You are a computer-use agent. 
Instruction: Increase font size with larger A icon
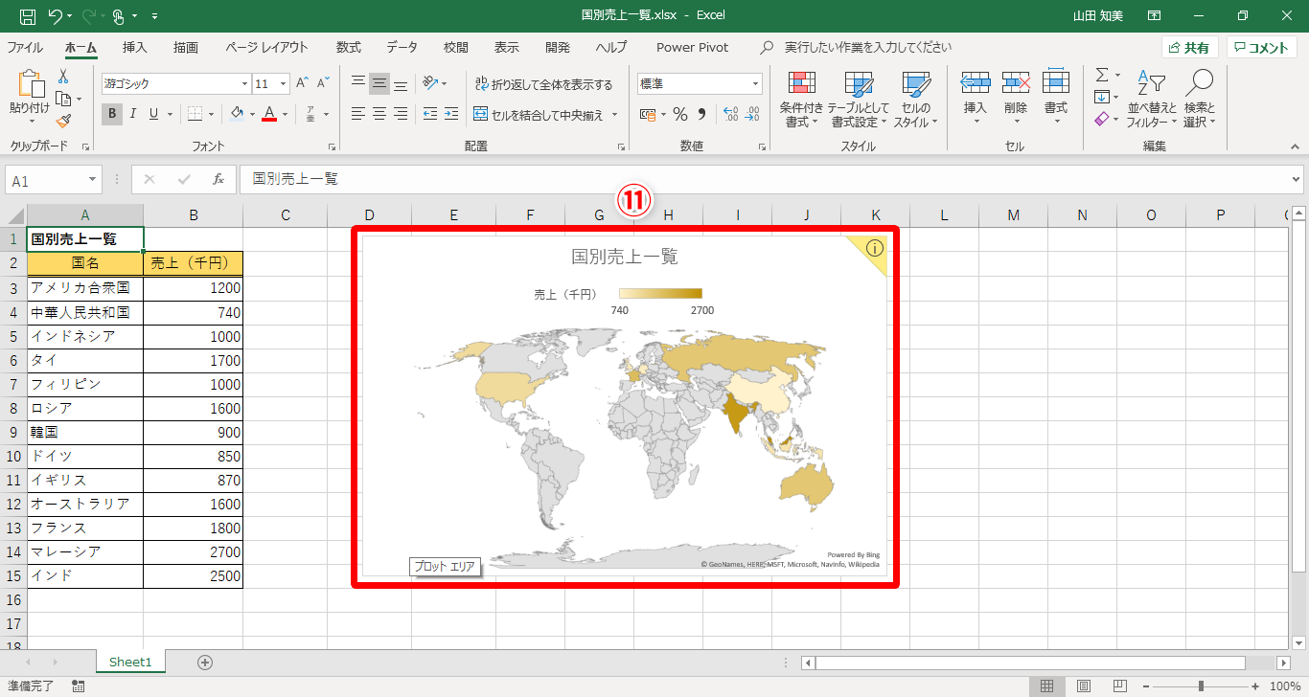click(302, 83)
